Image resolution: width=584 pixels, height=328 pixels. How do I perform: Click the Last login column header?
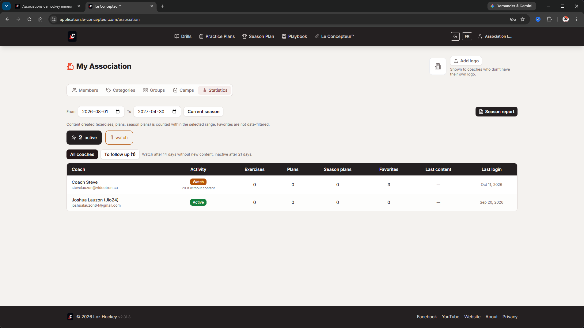(491, 169)
